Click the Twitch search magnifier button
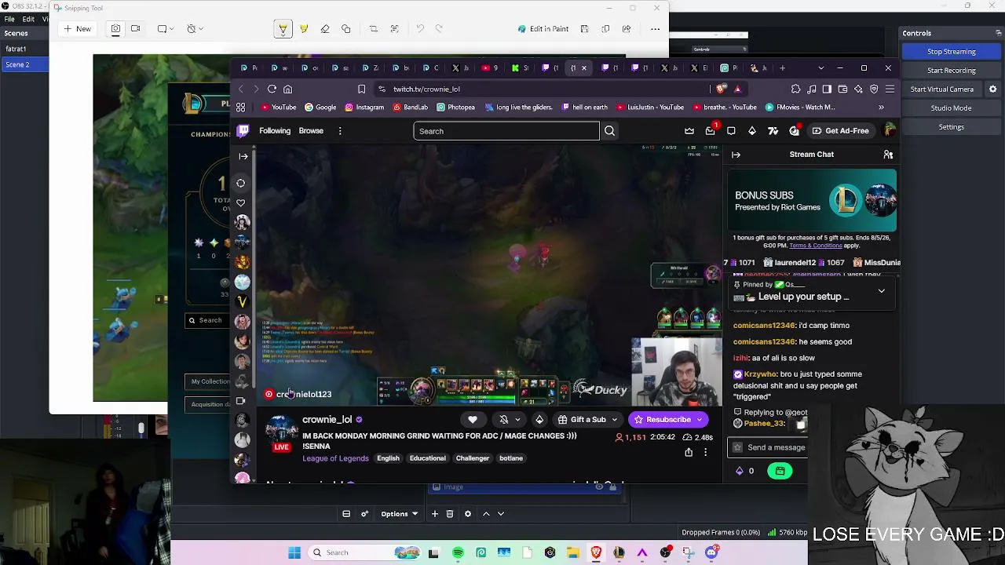 tap(609, 131)
